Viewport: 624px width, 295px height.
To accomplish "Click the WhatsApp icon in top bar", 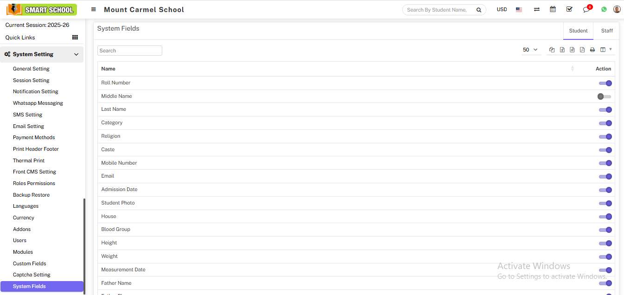I will tap(604, 9).
